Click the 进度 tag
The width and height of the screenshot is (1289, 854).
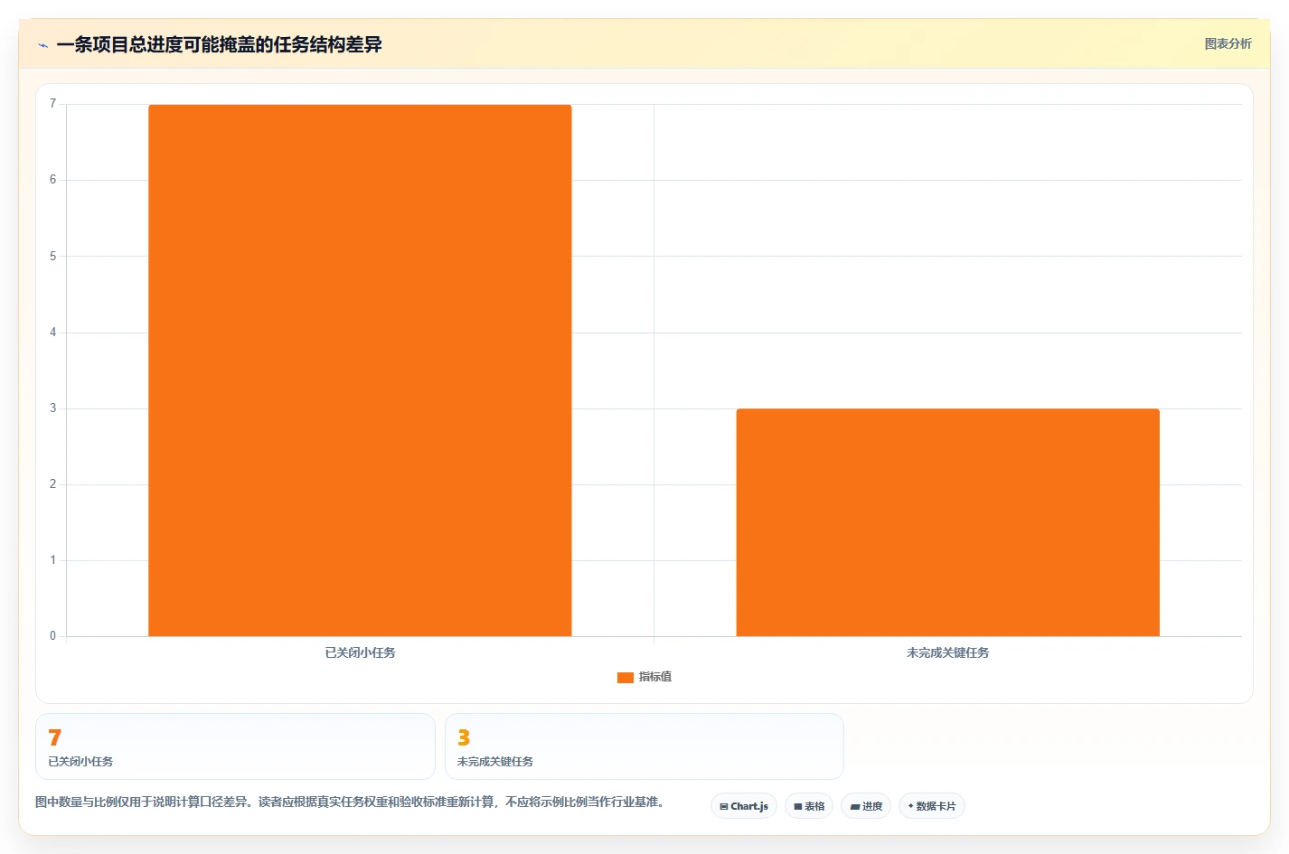(x=866, y=806)
